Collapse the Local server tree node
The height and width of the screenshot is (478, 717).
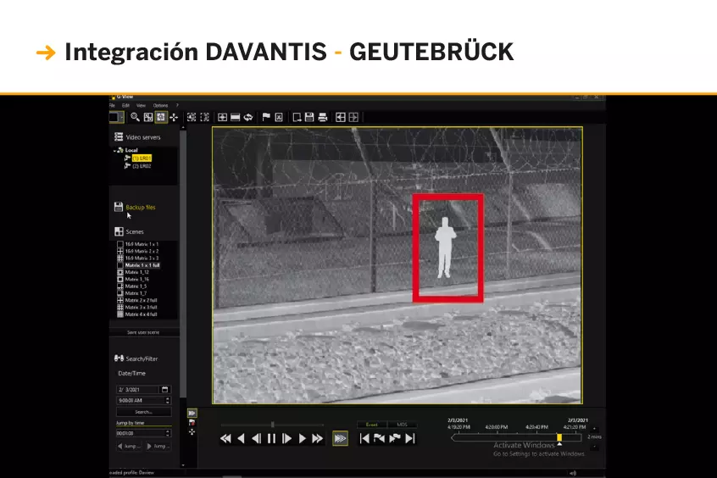click(x=117, y=150)
